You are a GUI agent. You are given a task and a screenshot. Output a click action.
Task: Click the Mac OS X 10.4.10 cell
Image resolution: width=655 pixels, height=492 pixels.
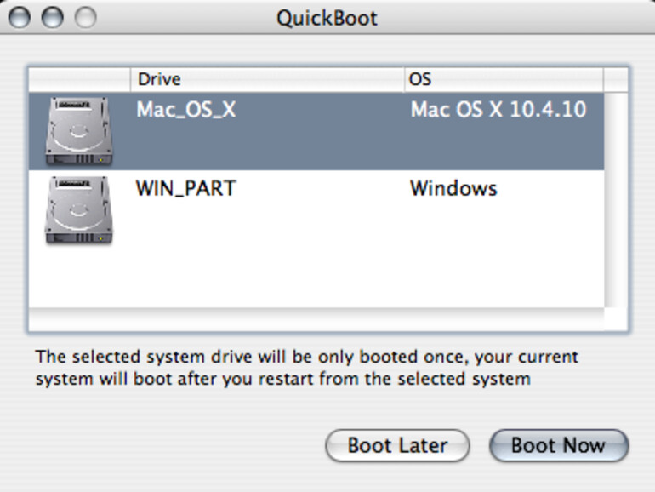[498, 110]
